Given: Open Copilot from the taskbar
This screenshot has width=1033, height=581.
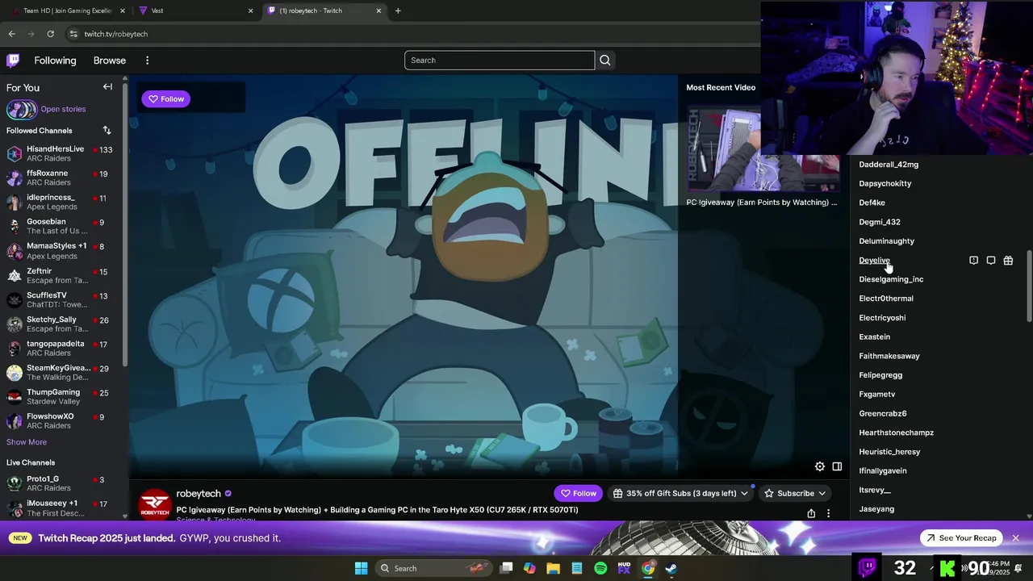Looking at the screenshot, I should coord(529,568).
